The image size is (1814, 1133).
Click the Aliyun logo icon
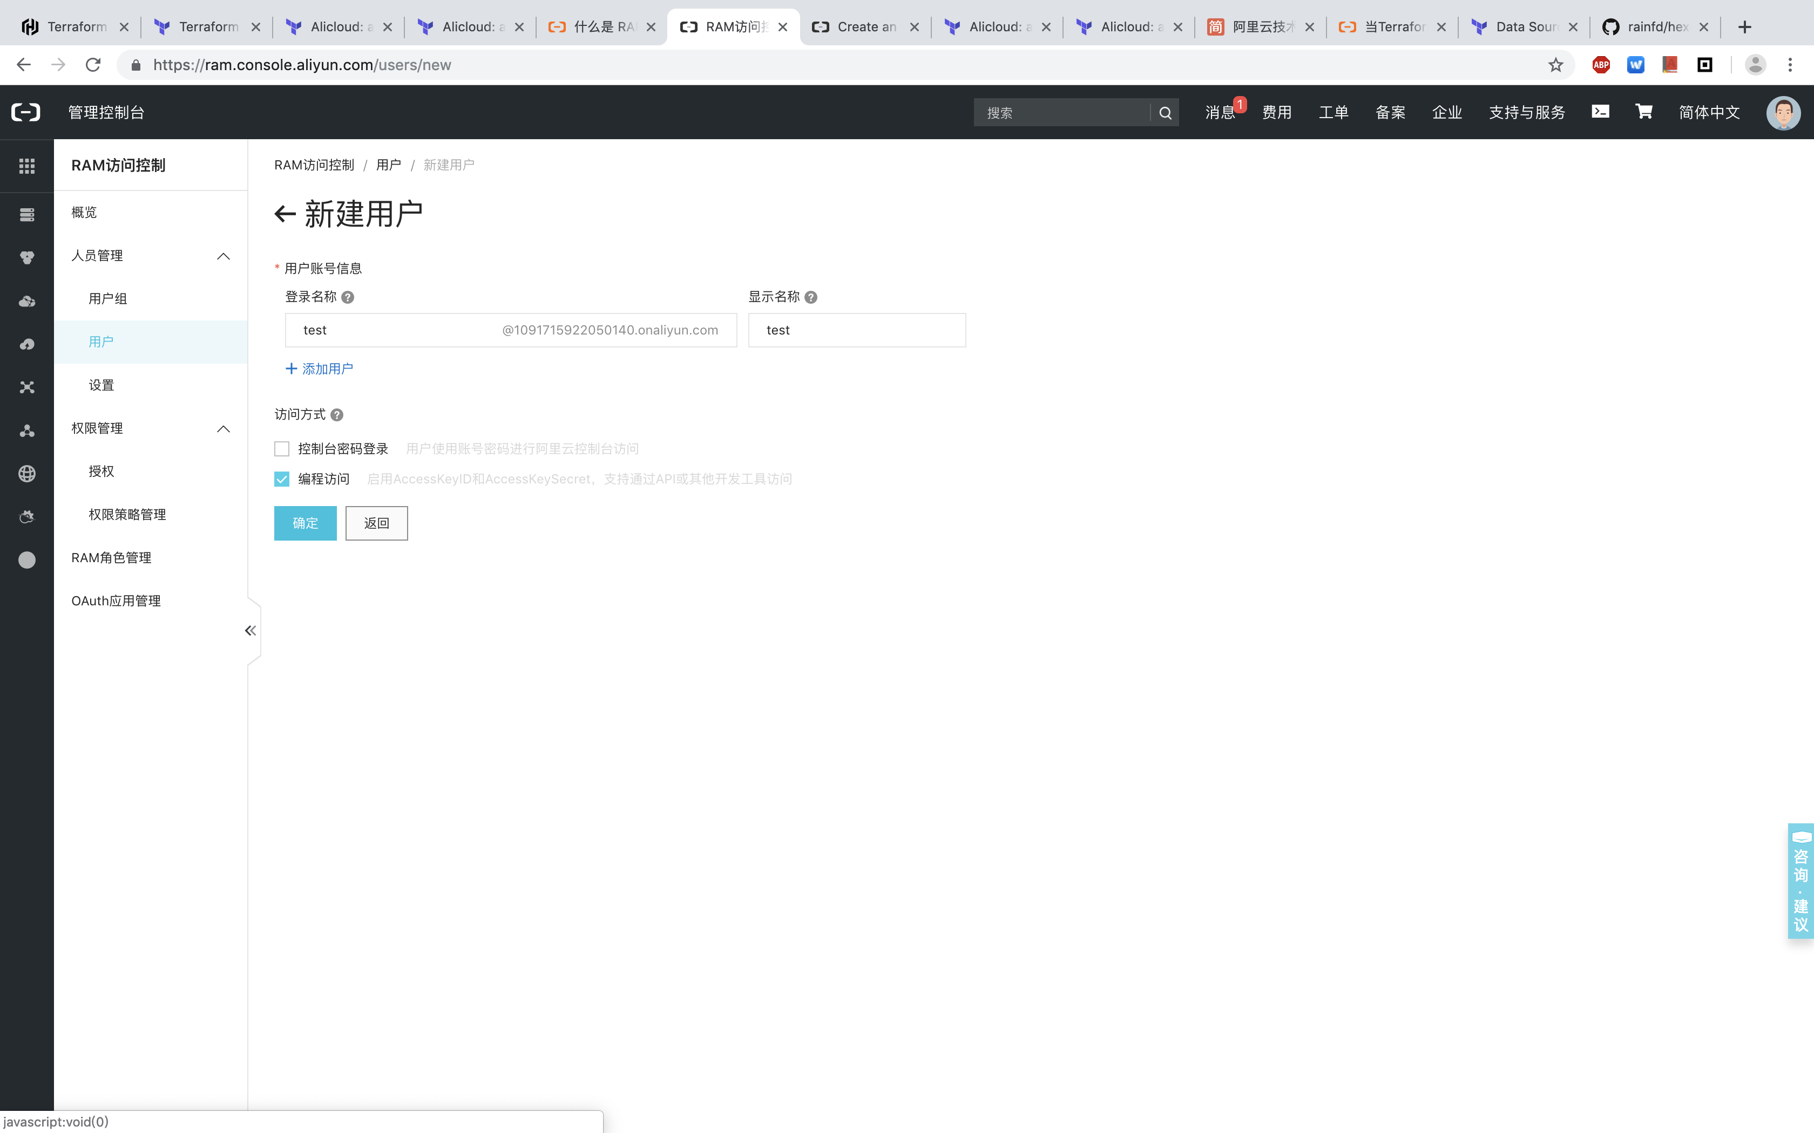tap(26, 112)
